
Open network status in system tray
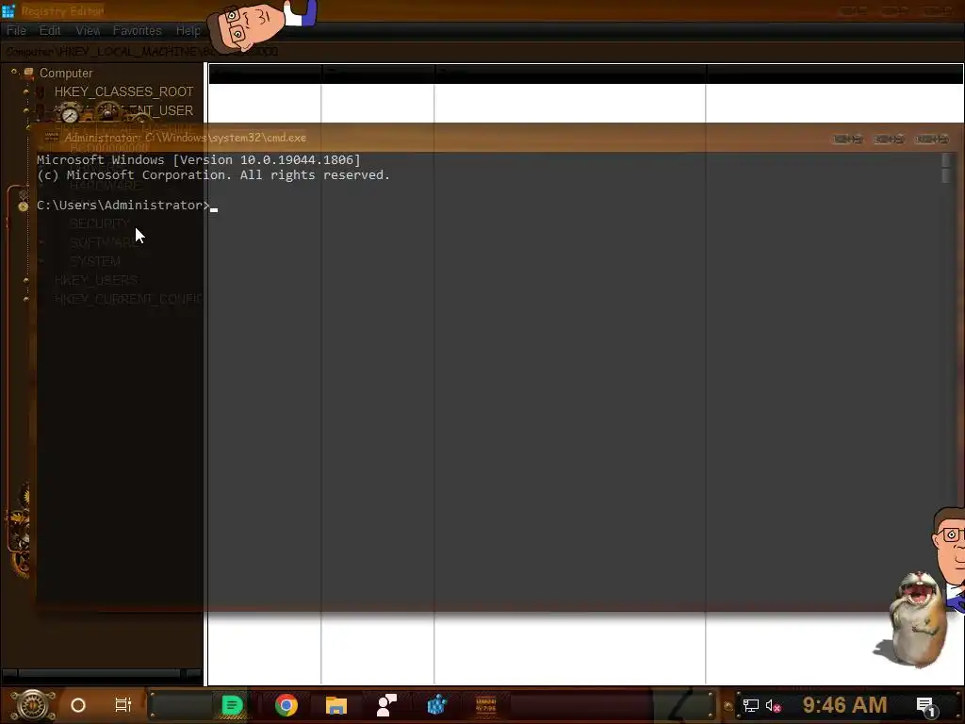751,705
